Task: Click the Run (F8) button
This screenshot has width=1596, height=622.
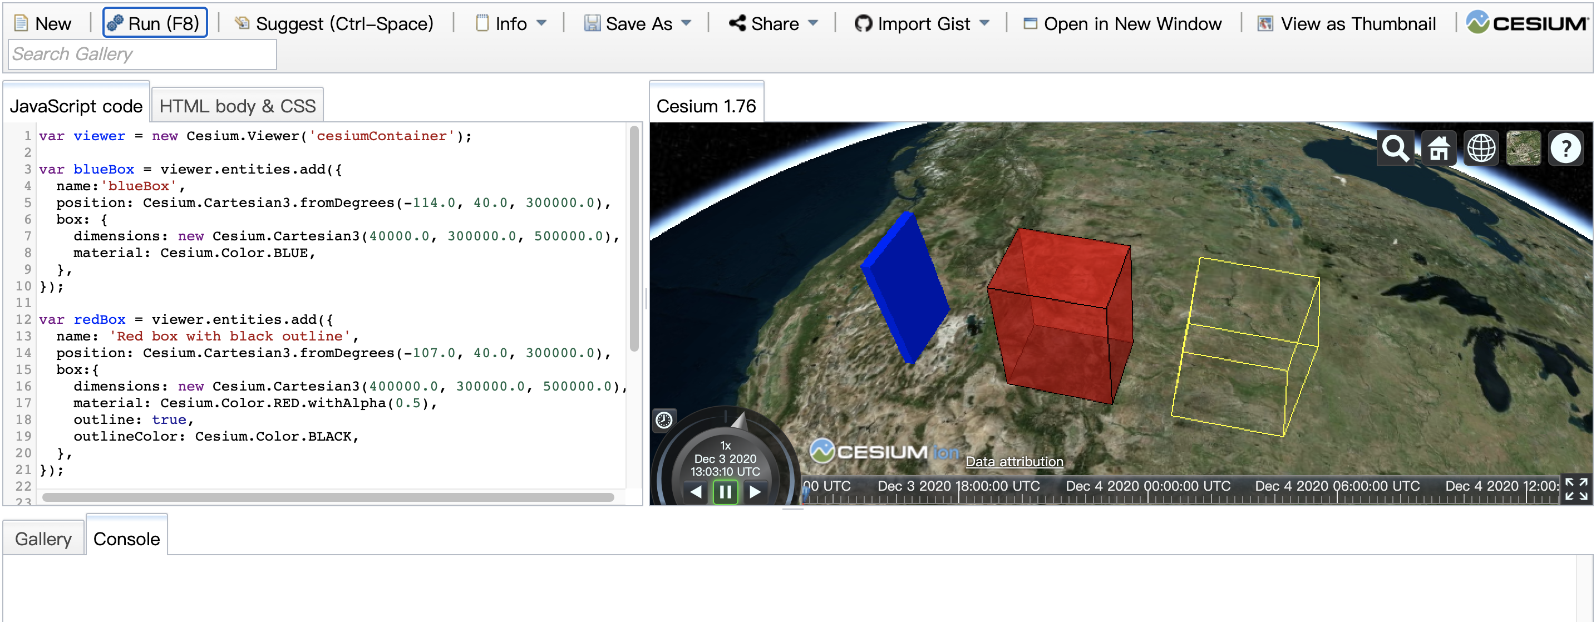Action: pos(155,23)
